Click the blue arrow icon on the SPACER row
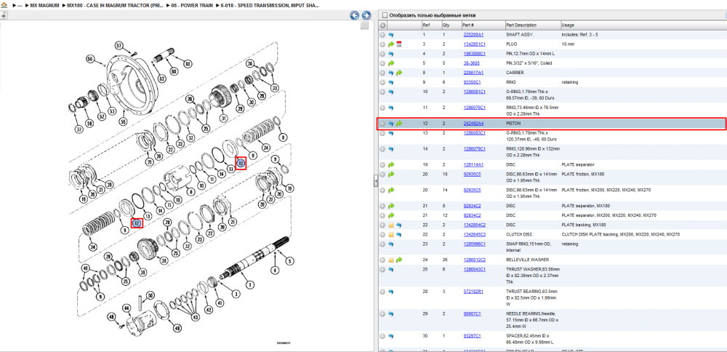This screenshot has height=352, width=727. coord(391,336)
